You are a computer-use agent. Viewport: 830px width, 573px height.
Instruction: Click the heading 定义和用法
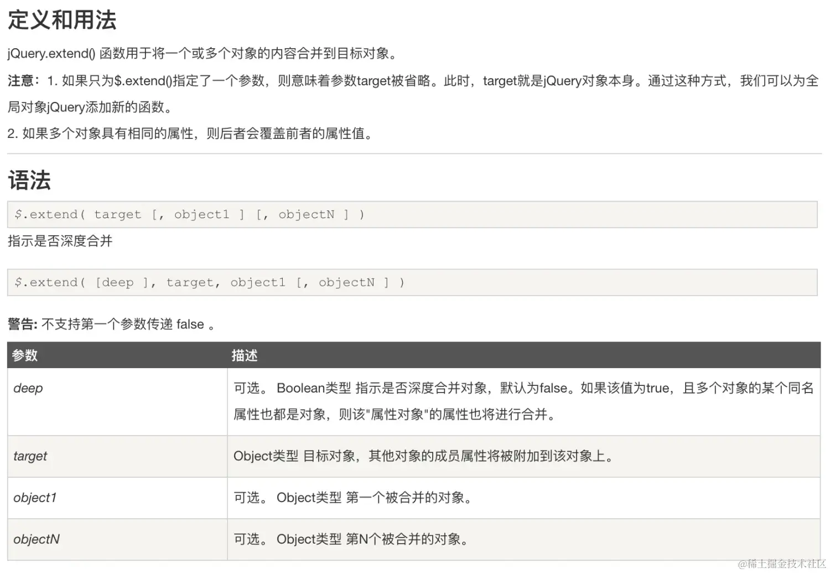click(62, 20)
